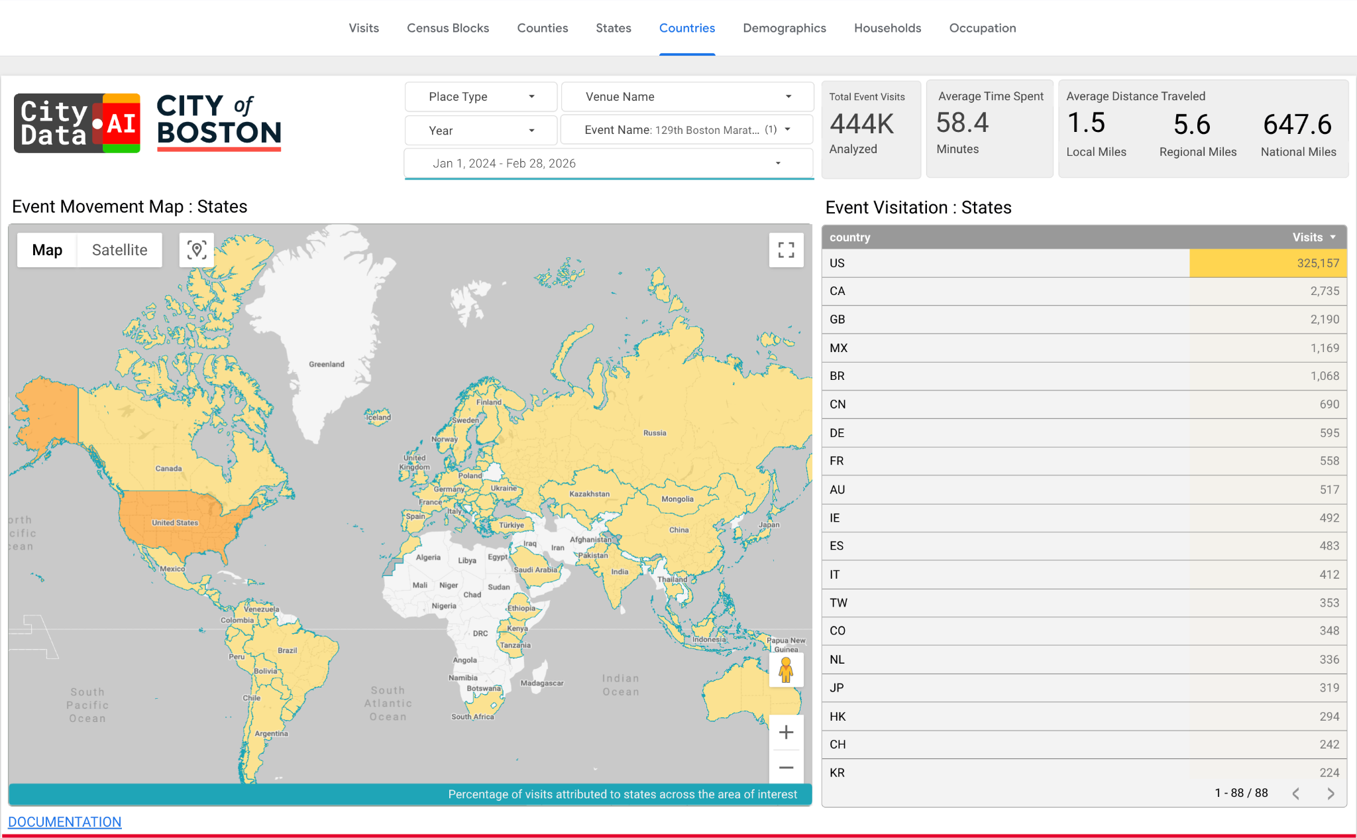
Task: Zoom in on the map
Action: coord(786,732)
